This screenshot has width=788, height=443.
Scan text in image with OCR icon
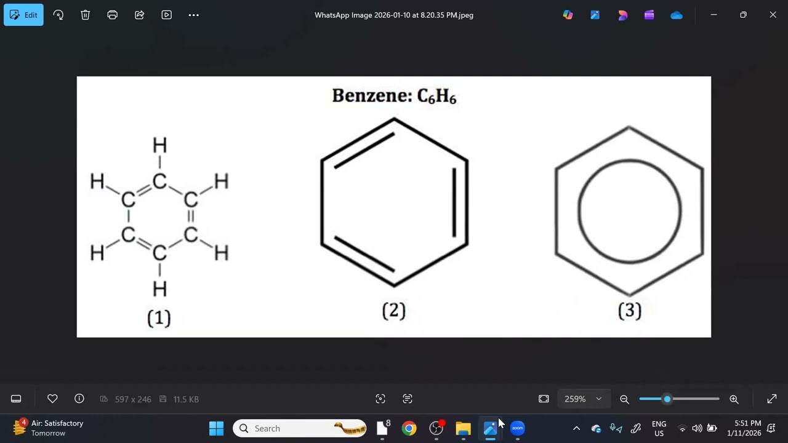pos(408,399)
